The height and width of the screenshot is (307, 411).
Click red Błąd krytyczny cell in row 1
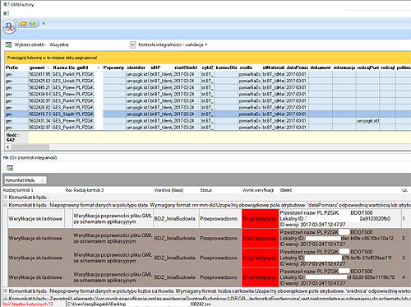tap(260, 219)
